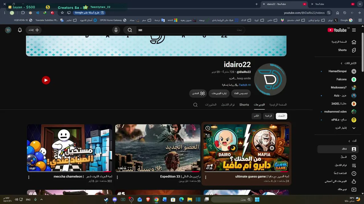
Task: Open 'الفيديوهات التي أعجبتني' liked videos
Action: click(338, 181)
